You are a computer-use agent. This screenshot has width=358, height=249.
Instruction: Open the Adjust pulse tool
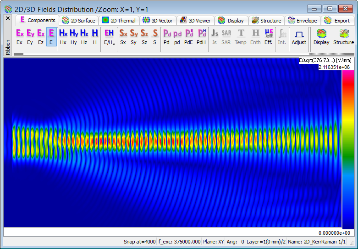299,36
